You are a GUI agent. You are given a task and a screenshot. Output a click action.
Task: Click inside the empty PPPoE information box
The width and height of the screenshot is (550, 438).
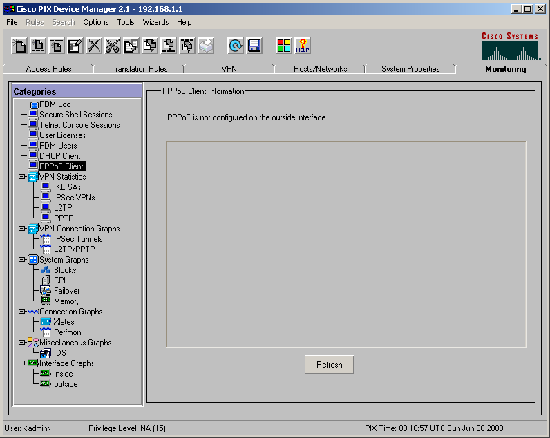[x=346, y=245]
